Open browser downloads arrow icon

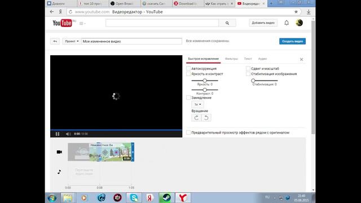pos(309,12)
